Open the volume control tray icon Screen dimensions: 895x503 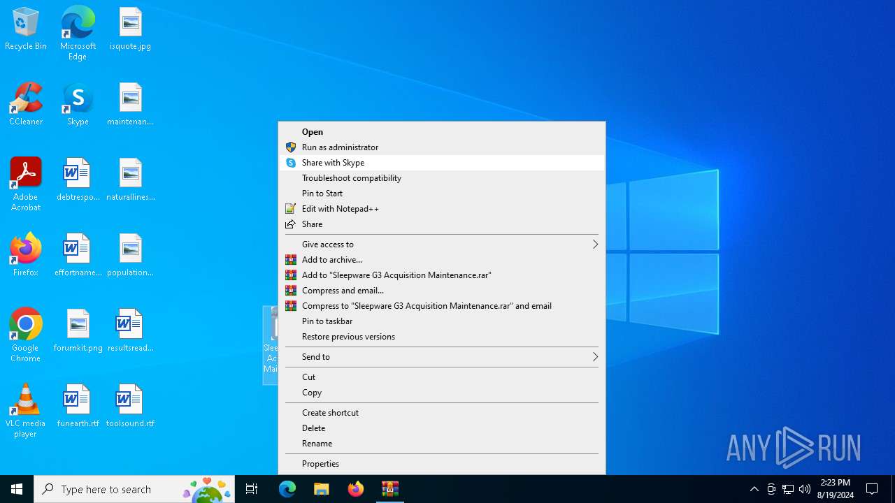click(x=805, y=489)
